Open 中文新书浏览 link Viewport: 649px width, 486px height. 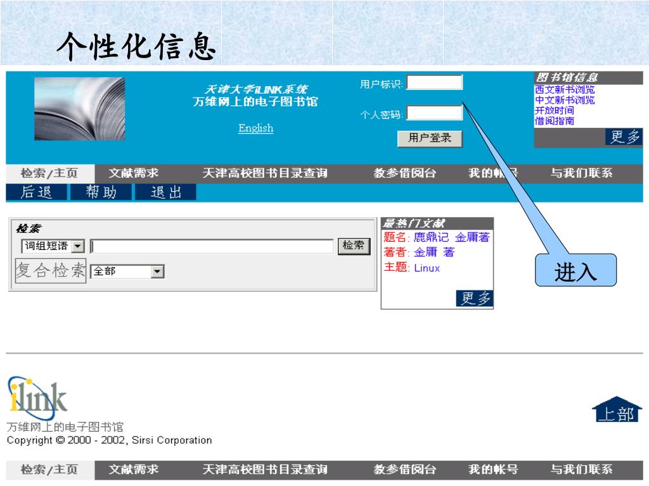(x=565, y=100)
